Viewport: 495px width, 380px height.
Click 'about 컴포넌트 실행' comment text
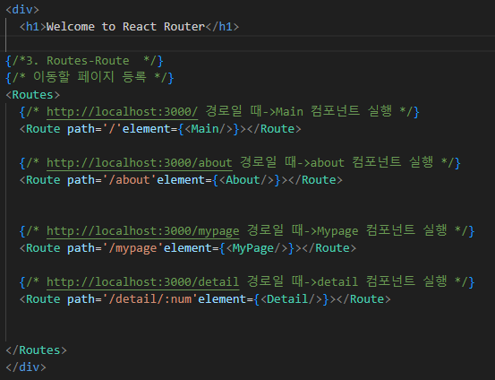[371, 162]
